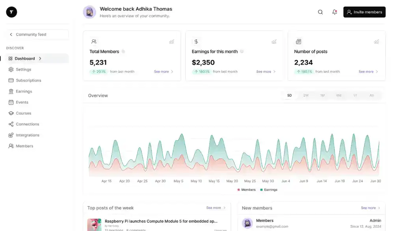Click the Courses graduation cap icon
This screenshot has width=394, height=231.
(11, 113)
